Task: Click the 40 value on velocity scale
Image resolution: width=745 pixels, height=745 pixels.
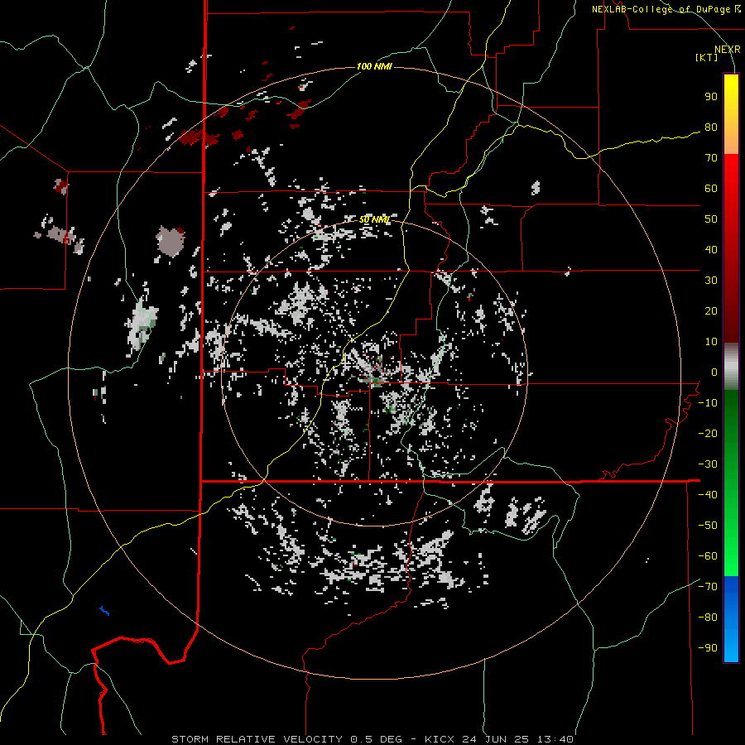Action: 711,250
